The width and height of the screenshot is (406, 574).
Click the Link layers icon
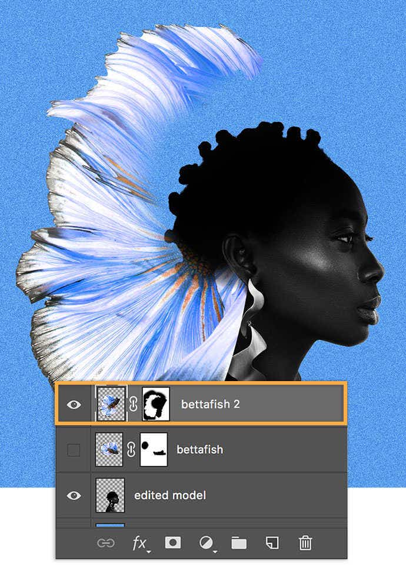pos(106,543)
